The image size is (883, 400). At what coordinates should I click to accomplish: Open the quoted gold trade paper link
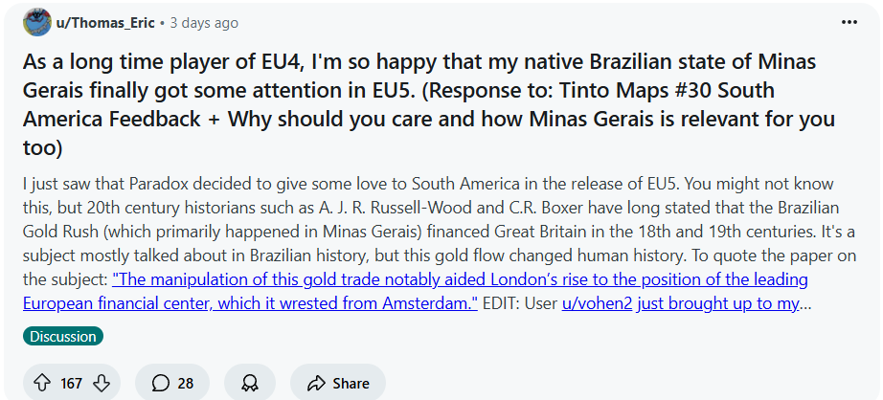tap(460, 280)
